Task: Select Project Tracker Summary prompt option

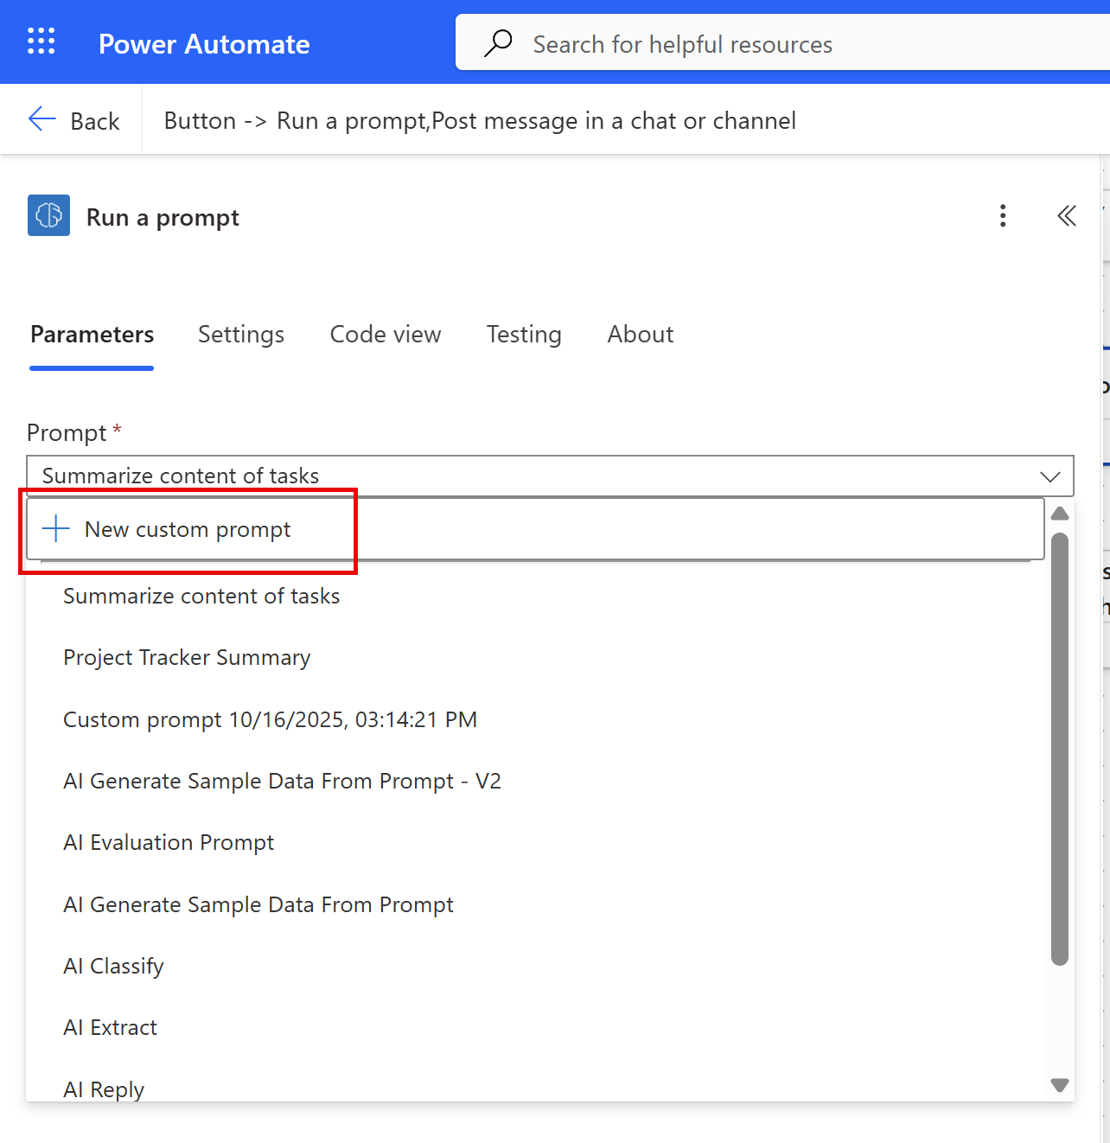Action: 187,658
